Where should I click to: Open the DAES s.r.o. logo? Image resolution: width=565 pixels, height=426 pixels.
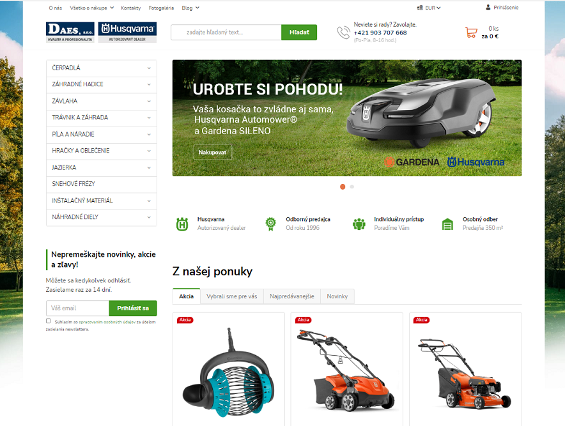70,32
